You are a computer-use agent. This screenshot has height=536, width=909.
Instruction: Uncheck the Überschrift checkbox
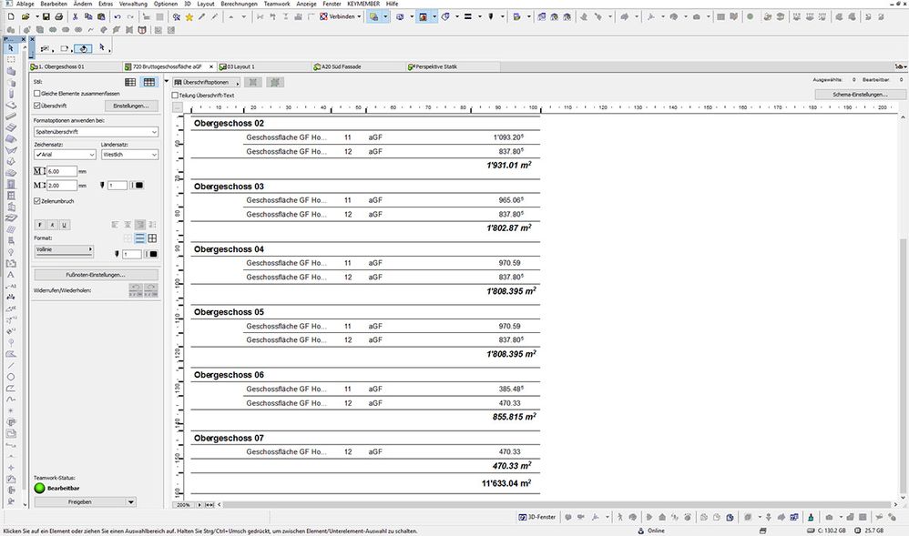coord(36,104)
